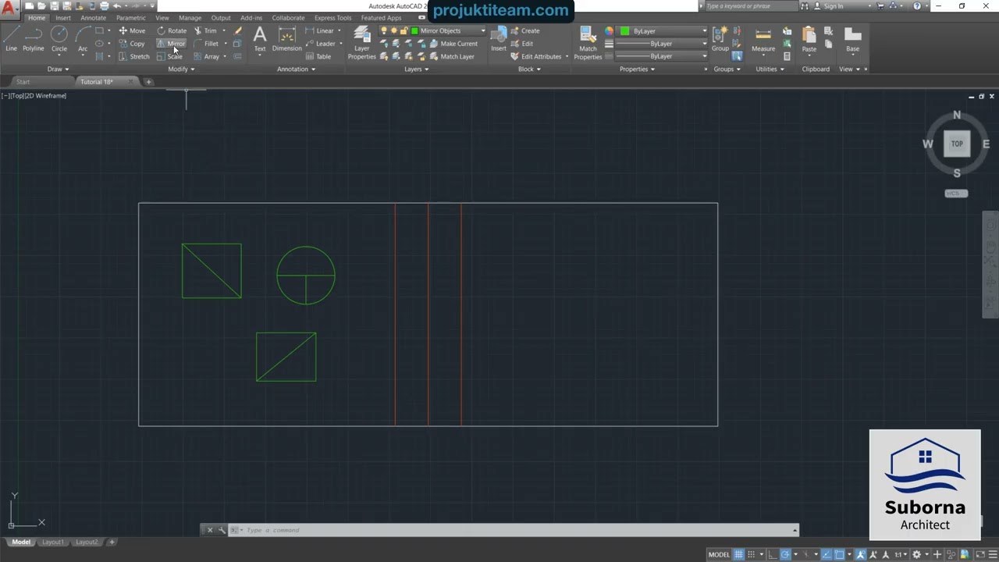Click Edit block button

(x=522, y=44)
